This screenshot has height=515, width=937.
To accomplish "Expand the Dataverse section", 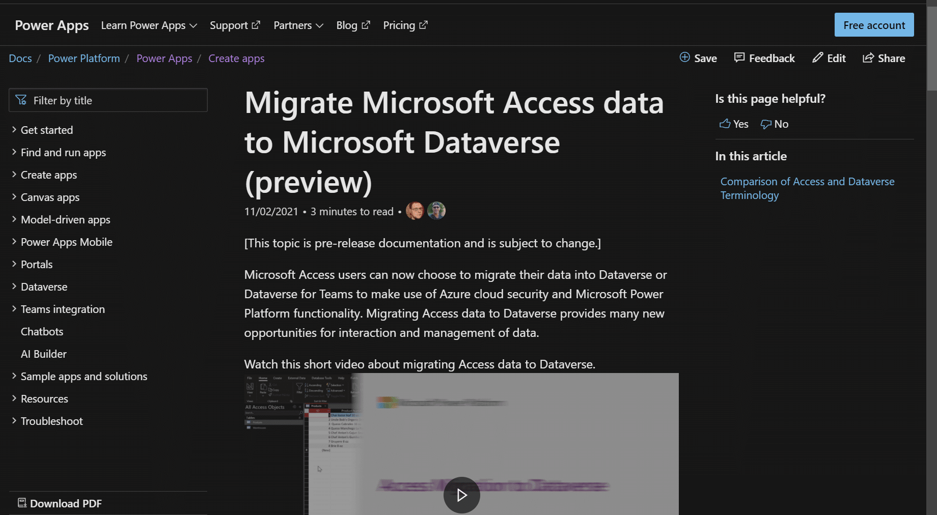I will pos(14,287).
